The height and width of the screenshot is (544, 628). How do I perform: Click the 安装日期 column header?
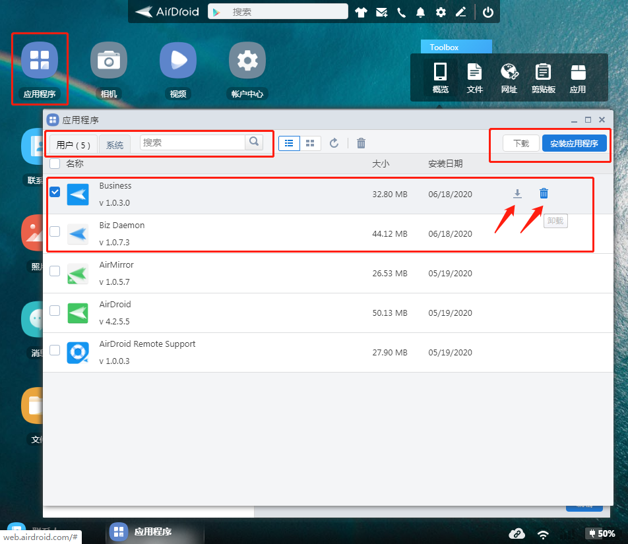tap(445, 164)
